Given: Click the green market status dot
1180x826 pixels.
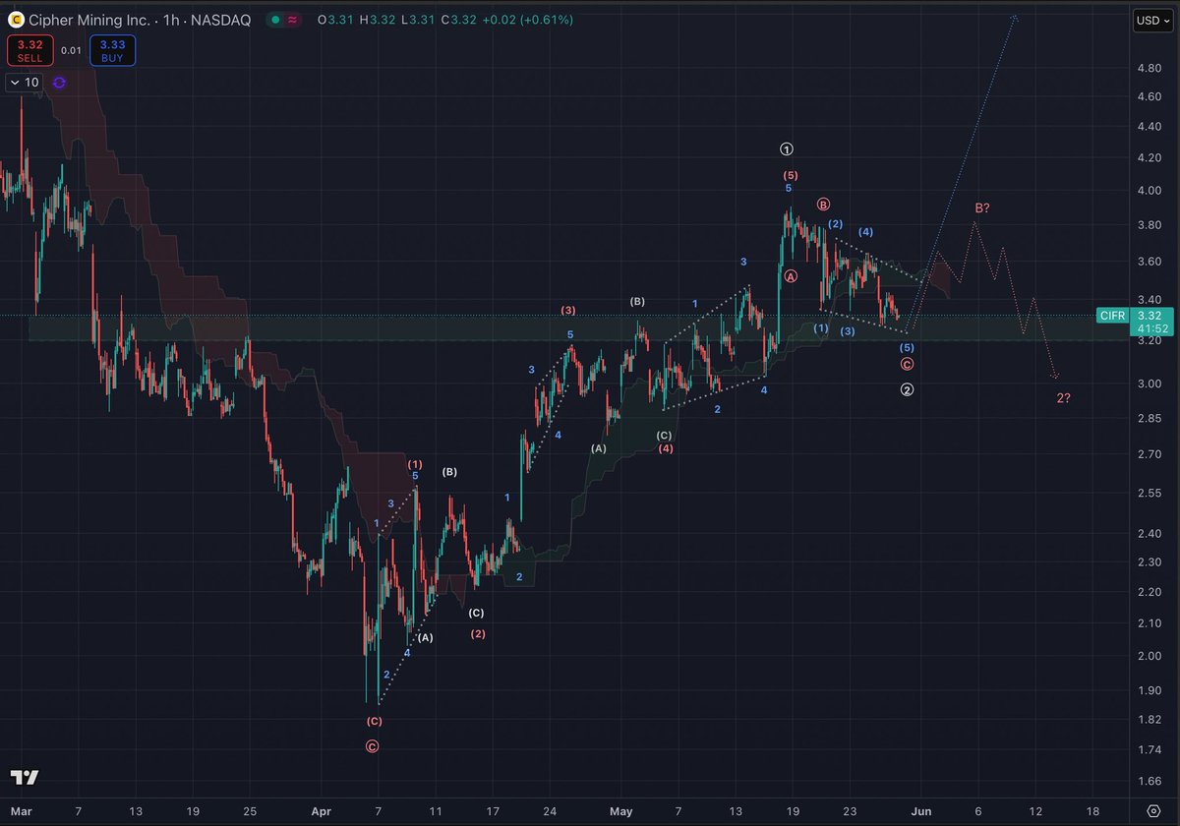Looking at the screenshot, I should [x=276, y=20].
